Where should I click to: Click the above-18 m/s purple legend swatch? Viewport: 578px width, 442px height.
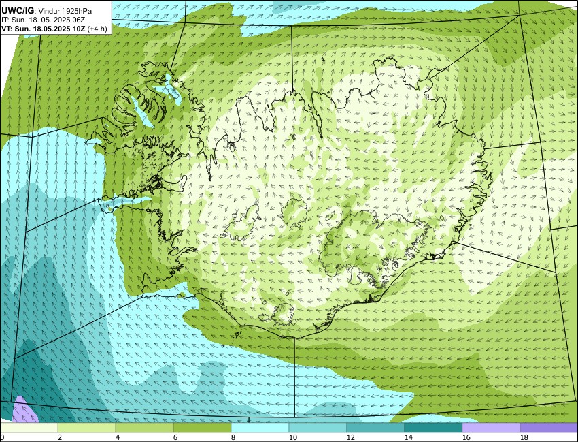549,428
